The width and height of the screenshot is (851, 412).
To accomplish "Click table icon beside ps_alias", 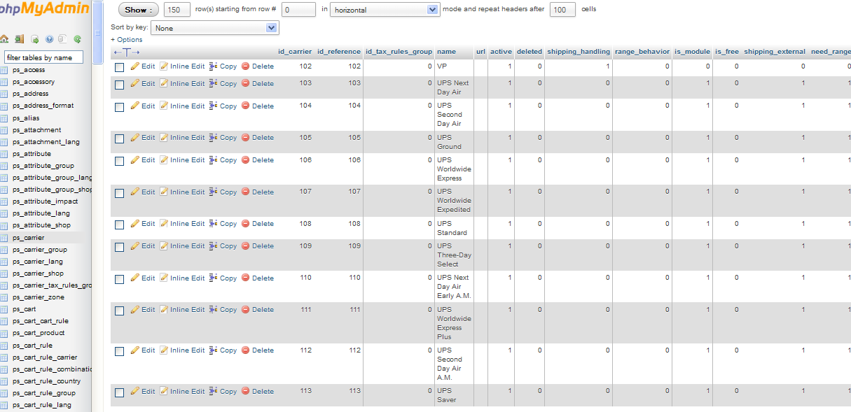I will pyautogui.click(x=4, y=118).
